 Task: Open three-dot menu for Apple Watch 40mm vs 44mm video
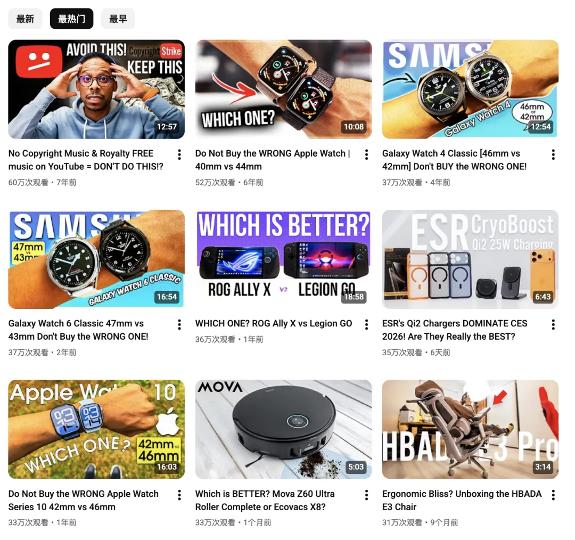(366, 154)
